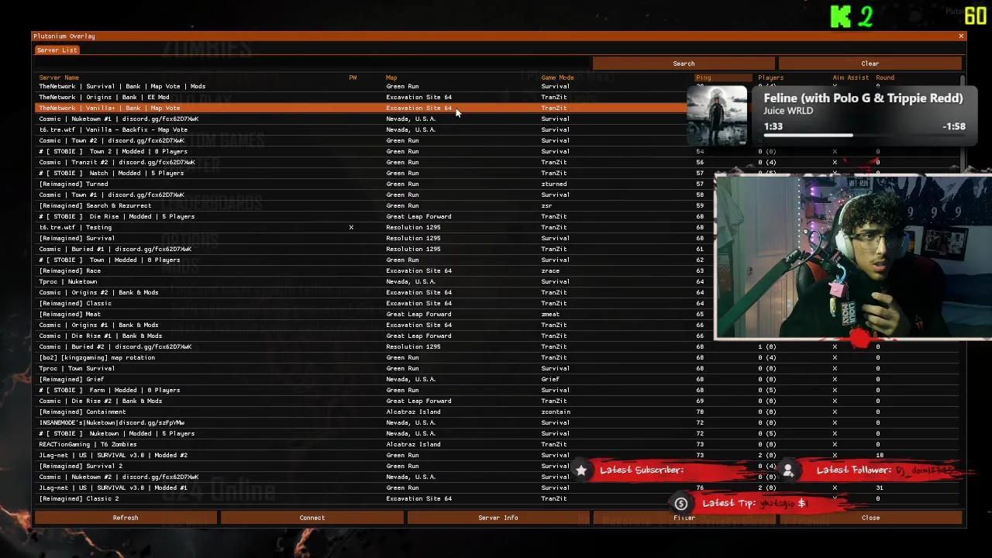The width and height of the screenshot is (992, 558).
Task: Select STOBIE Farm Modded 0 Players server
Action: (x=497, y=390)
